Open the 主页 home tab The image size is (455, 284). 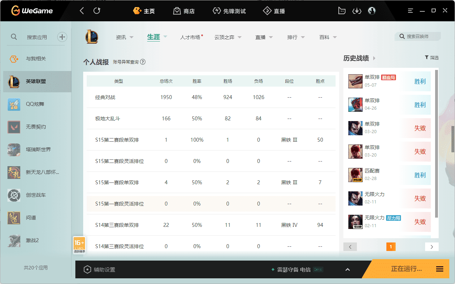point(144,11)
